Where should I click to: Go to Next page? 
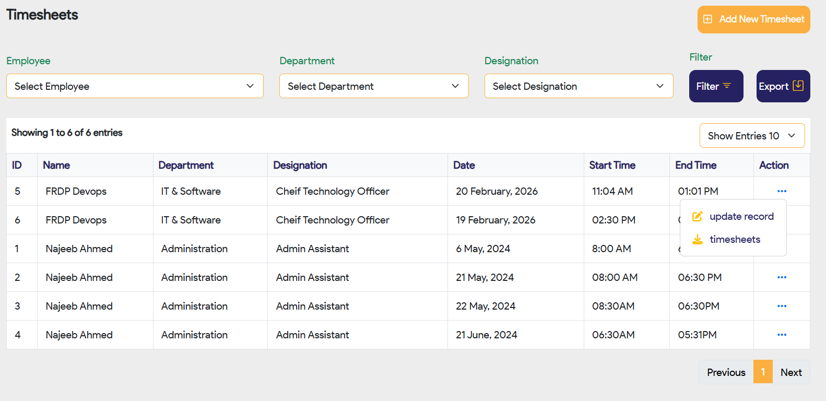[791, 372]
